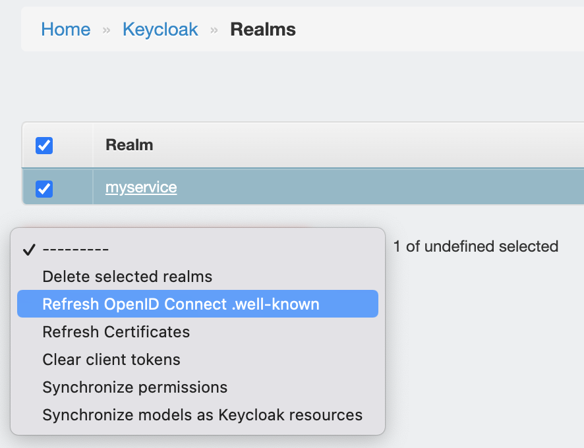Toggle the select-all checkbox in table header
Viewport: 584px width, 448px height.
click(x=44, y=145)
